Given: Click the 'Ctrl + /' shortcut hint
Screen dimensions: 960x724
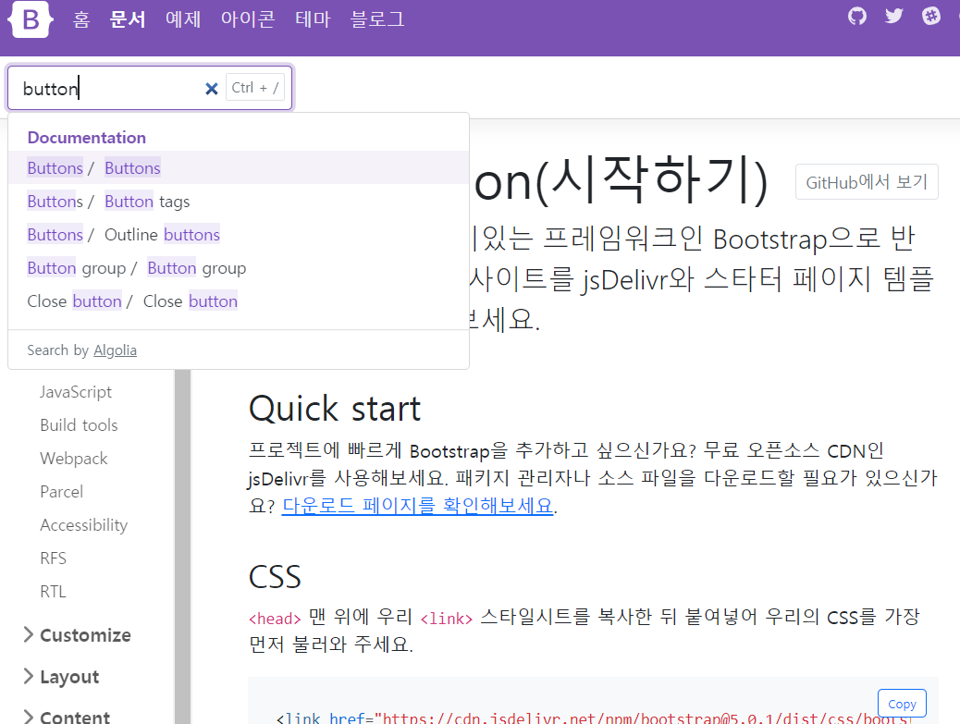Looking at the screenshot, I should (x=255, y=88).
